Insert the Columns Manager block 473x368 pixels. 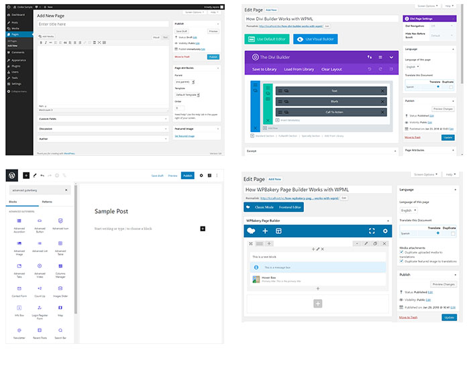pos(60,271)
